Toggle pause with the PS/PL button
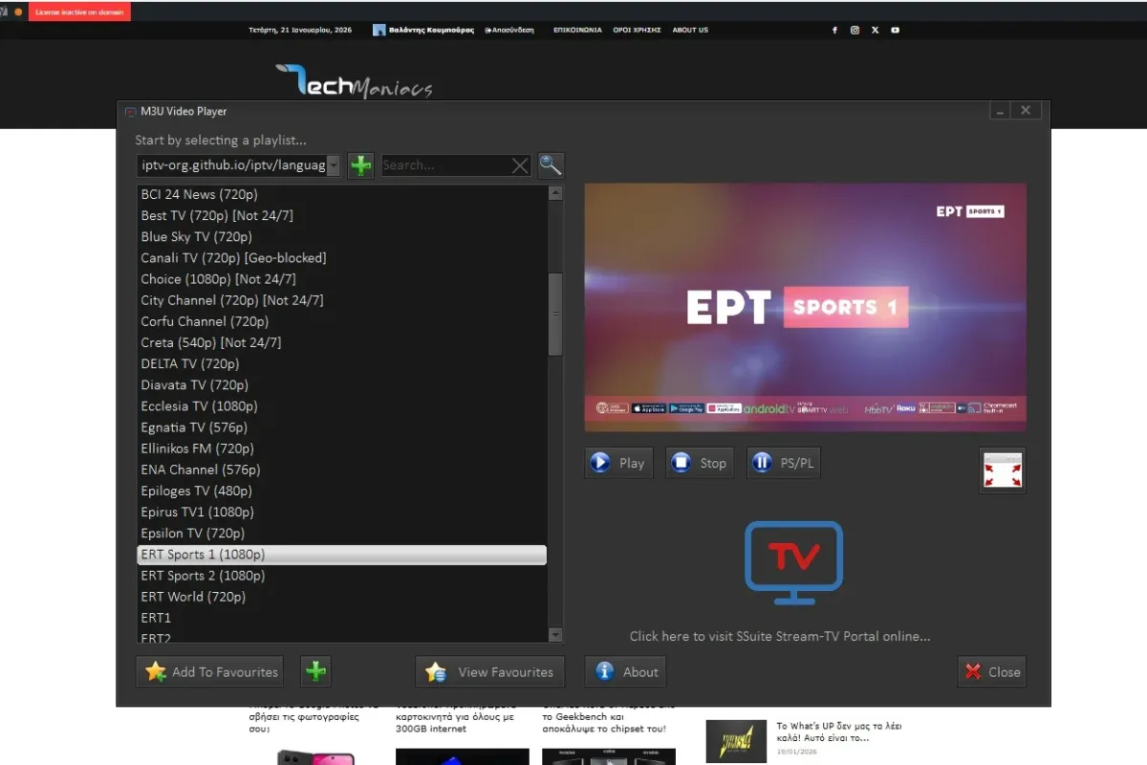 [783, 463]
